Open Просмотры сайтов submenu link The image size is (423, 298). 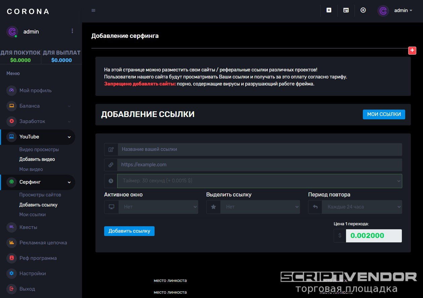[40, 195]
